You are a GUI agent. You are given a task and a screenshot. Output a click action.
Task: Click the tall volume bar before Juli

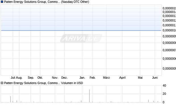tap(11, 99)
